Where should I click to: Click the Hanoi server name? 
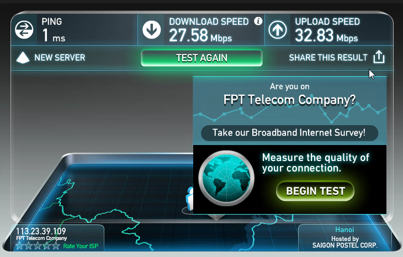click(x=344, y=229)
